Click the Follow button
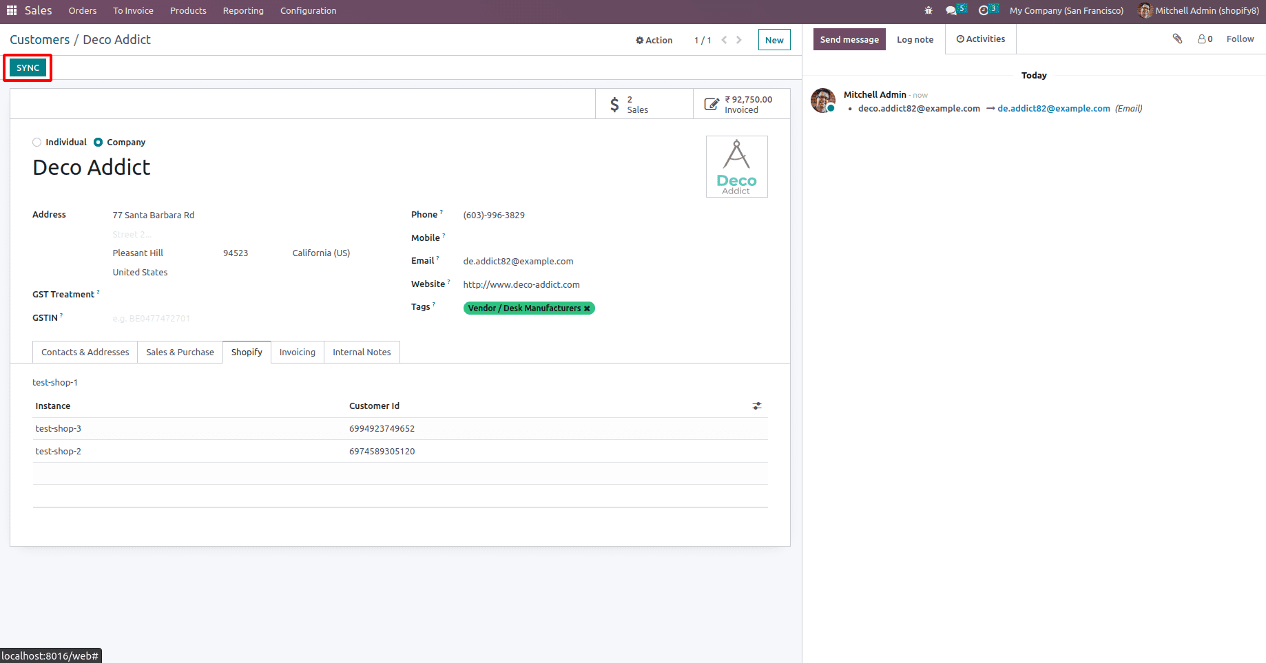 (x=1240, y=39)
